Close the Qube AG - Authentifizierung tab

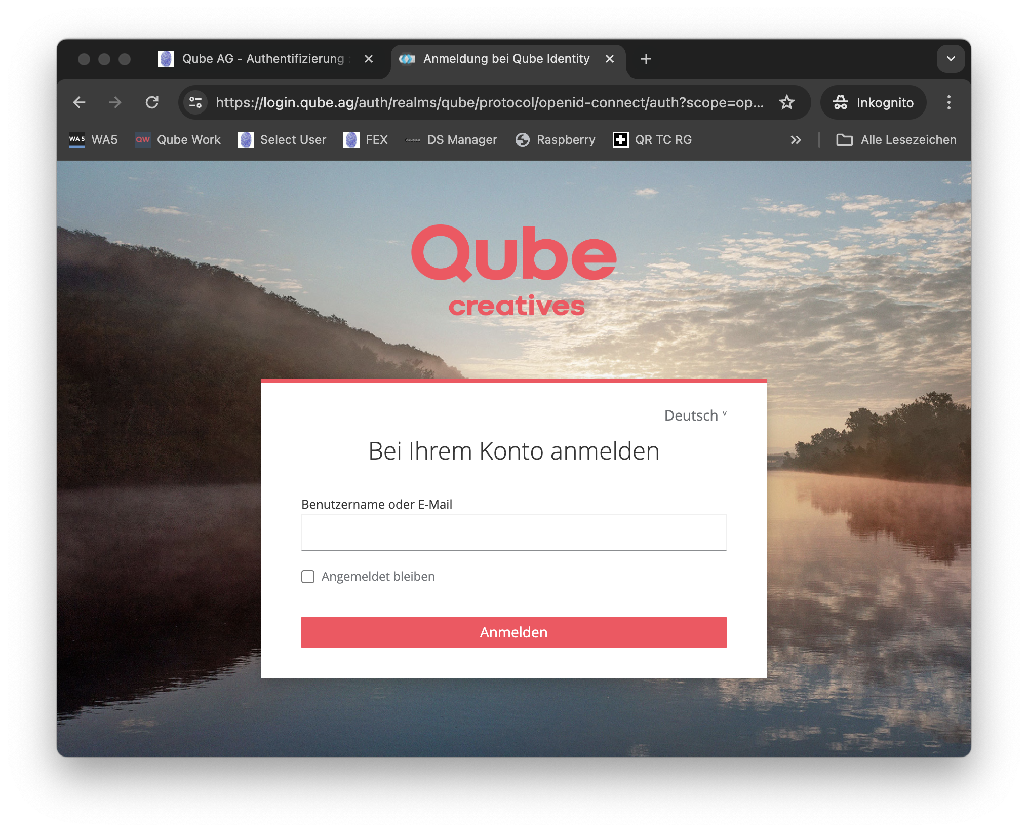coord(369,59)
